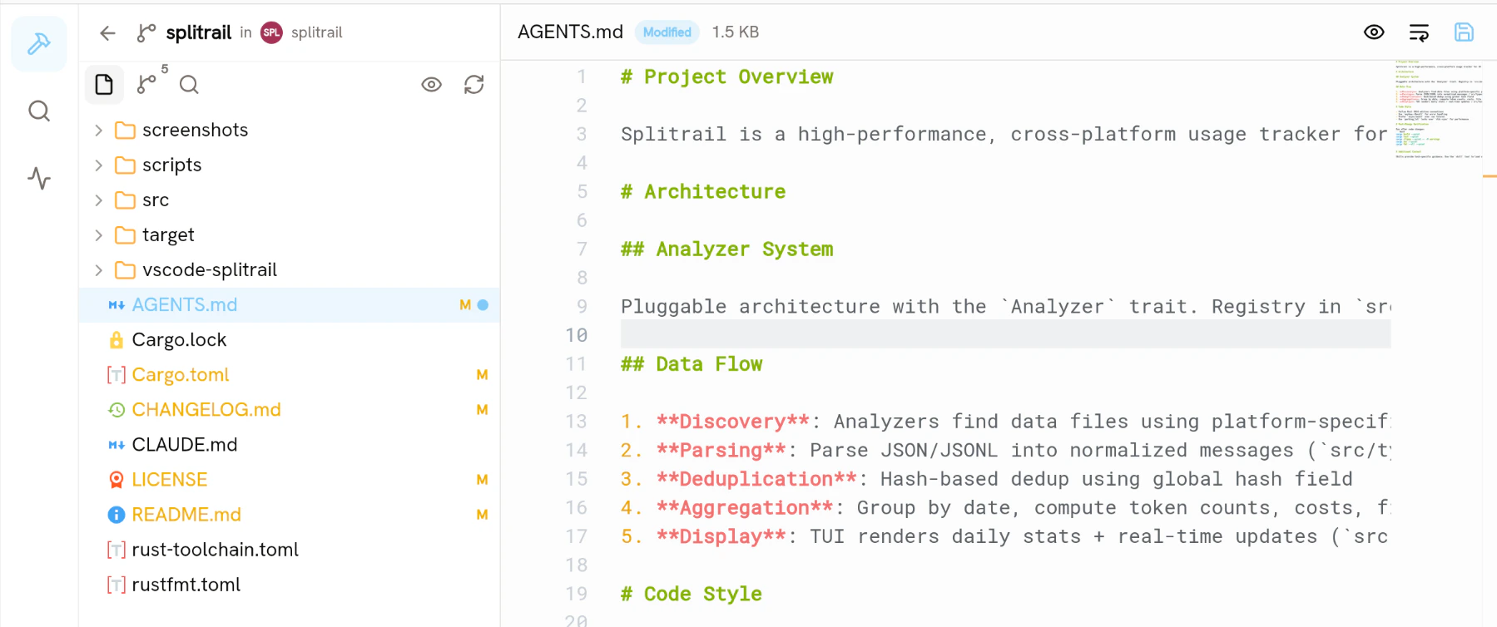Screen dimensions: 1497x627
Task: Toggle word wrap in editor
Action: [1419, 32]
